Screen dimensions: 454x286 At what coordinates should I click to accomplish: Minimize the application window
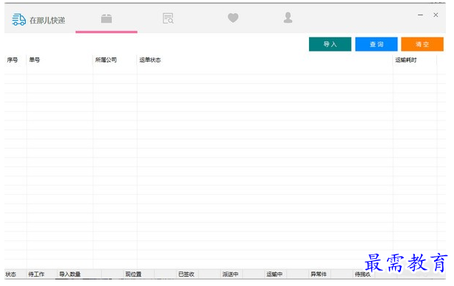point(420,15)
